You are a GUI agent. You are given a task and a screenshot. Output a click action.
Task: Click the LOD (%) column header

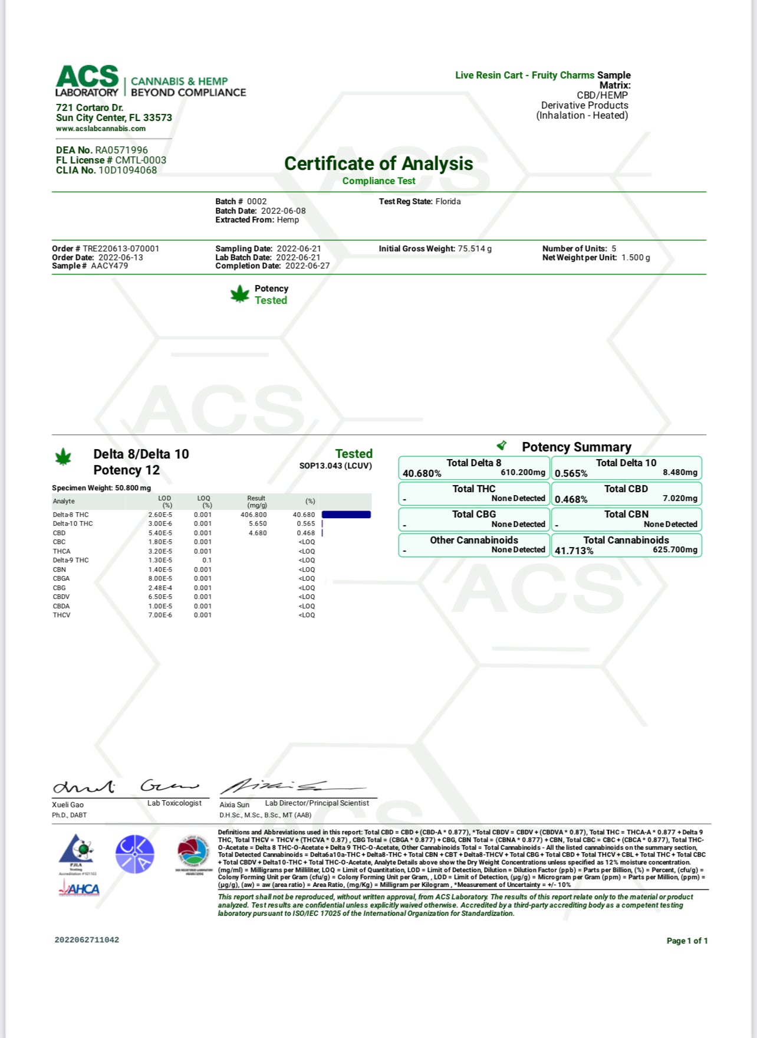pos(165,502)
